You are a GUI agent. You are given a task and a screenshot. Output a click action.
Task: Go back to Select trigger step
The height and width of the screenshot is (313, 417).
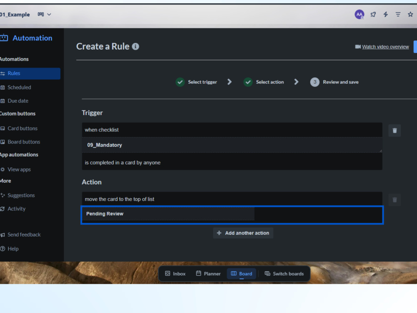[x=202, y=82]
